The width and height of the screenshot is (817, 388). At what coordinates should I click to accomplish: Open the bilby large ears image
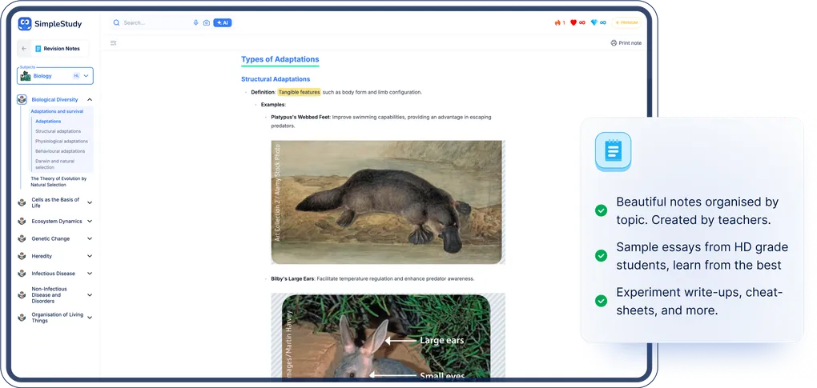coord(388,335)
